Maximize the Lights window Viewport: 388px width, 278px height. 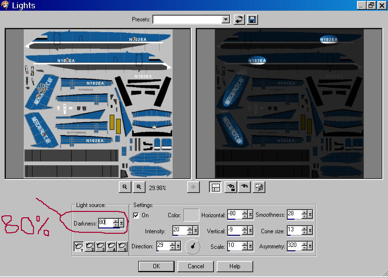click(371, 5)
